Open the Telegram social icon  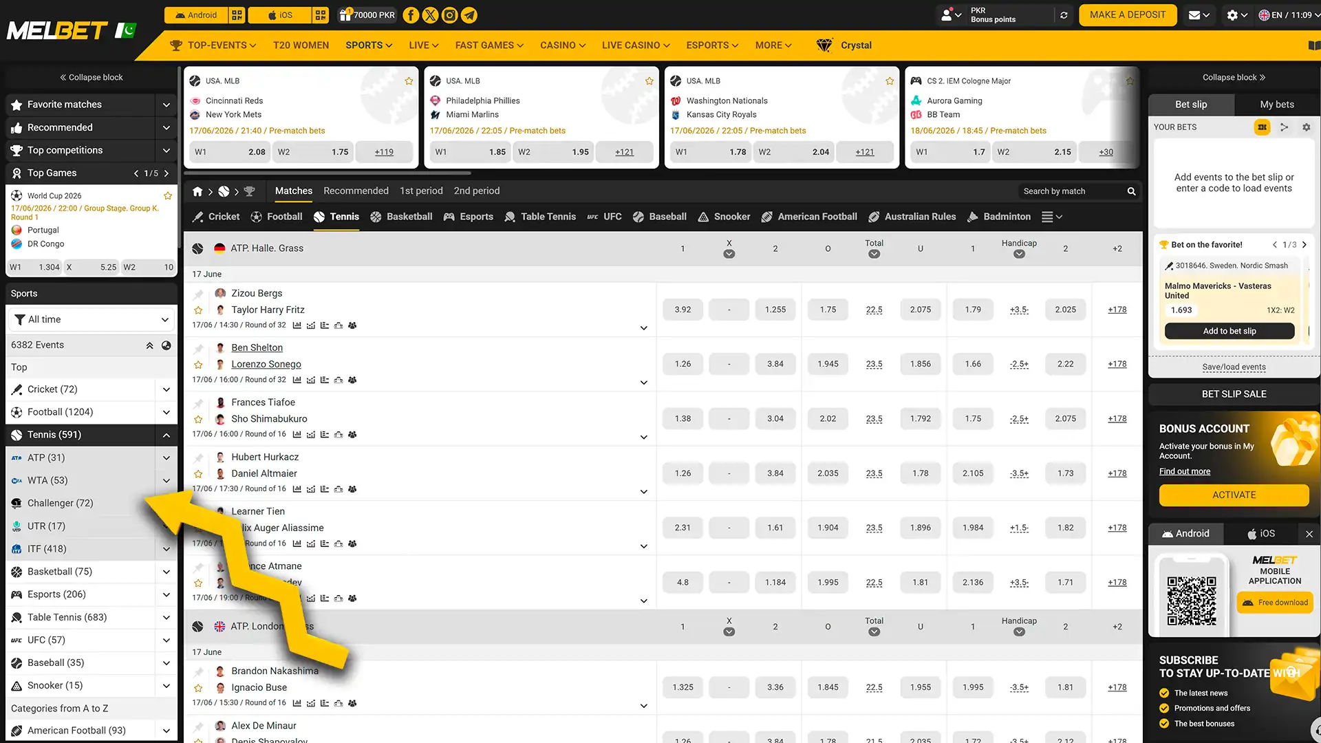[x=469, y=15]
